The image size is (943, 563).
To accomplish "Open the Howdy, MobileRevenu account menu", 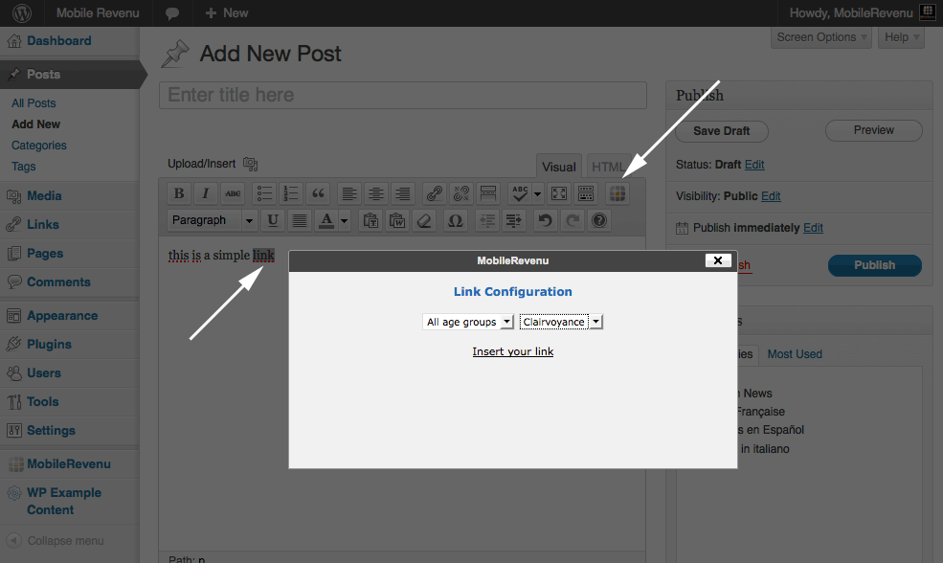I will (x=862, y=13).
